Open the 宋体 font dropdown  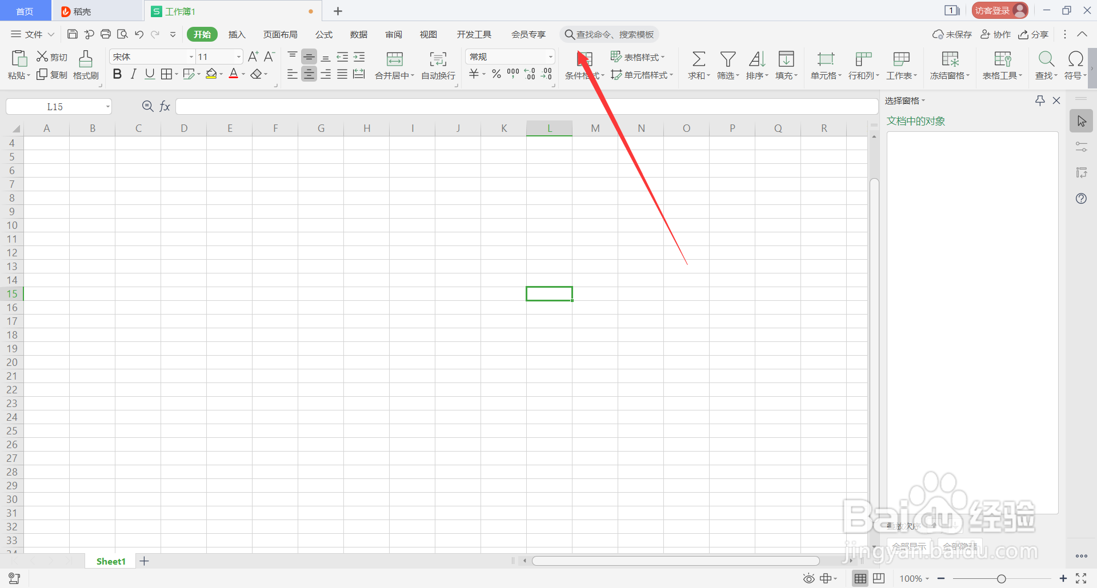tap(190, 56)
